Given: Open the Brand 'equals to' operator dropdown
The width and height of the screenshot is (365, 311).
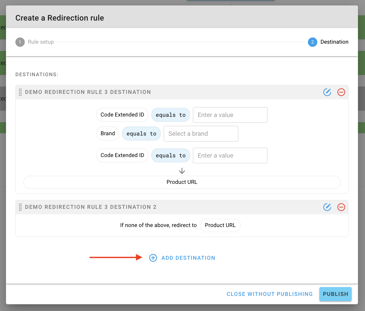Looking at the screenshot, I should pyautogui.click(x=141, y=133).
